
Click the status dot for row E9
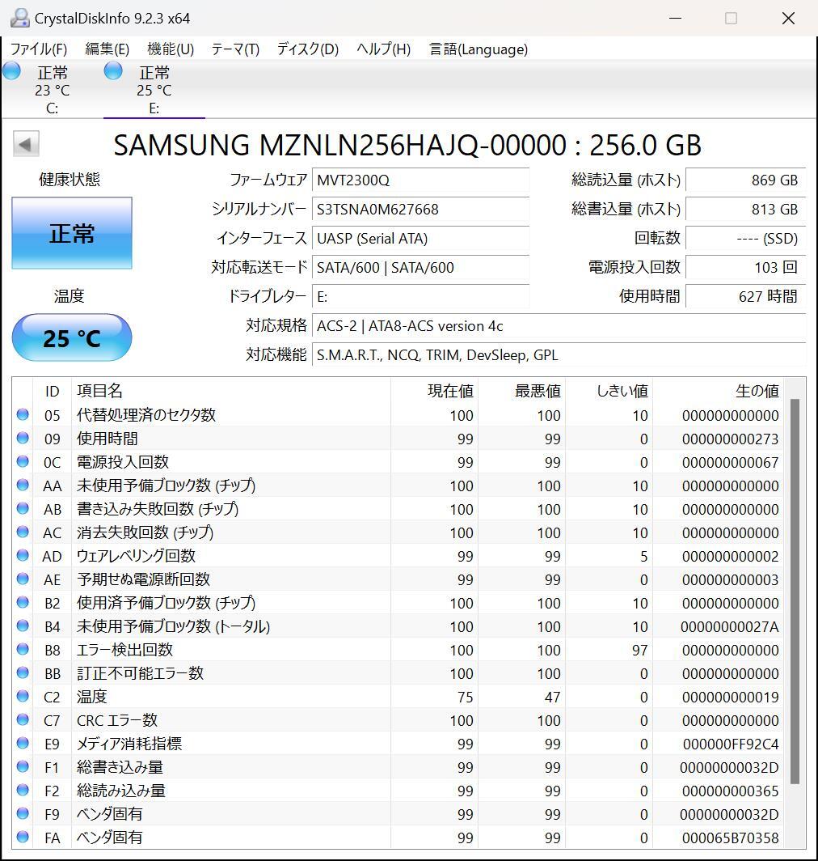coord(23,743)
